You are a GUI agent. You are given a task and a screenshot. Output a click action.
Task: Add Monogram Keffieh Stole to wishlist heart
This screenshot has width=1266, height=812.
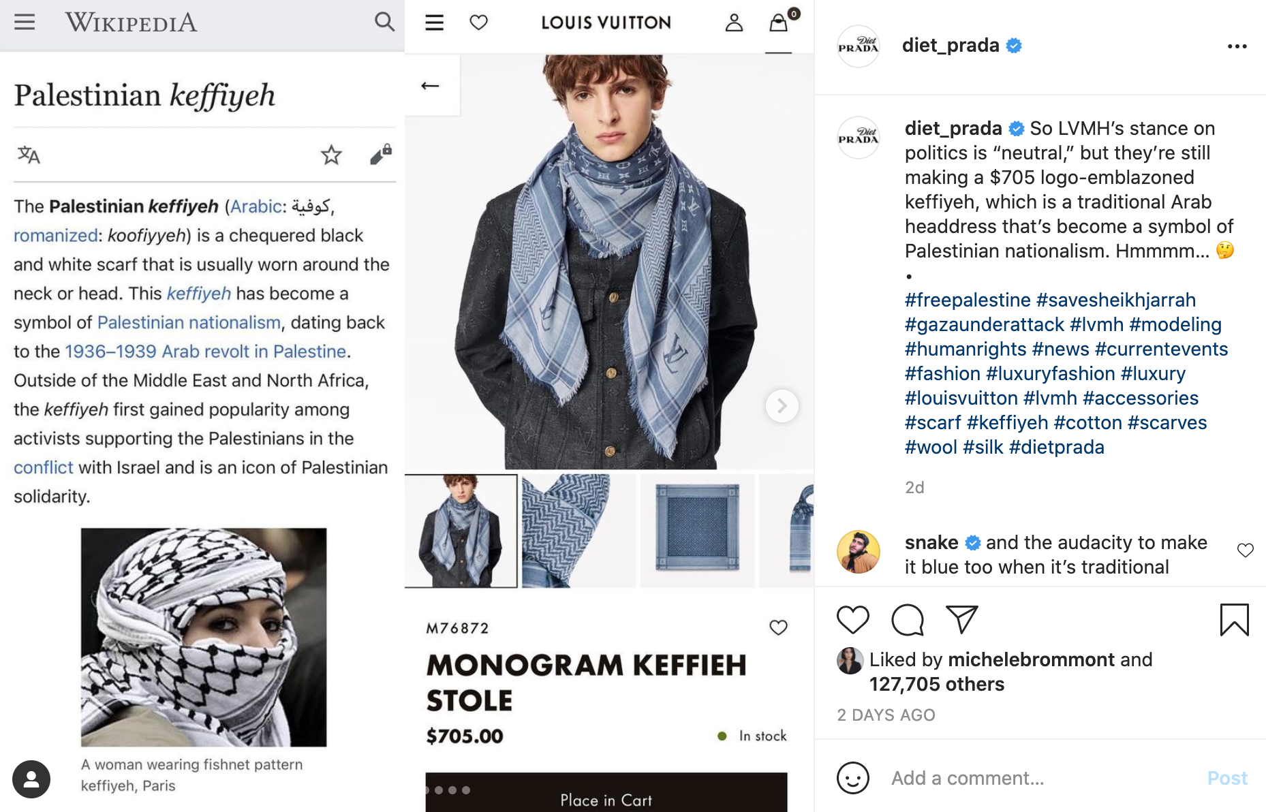click(x=778, y=627)
